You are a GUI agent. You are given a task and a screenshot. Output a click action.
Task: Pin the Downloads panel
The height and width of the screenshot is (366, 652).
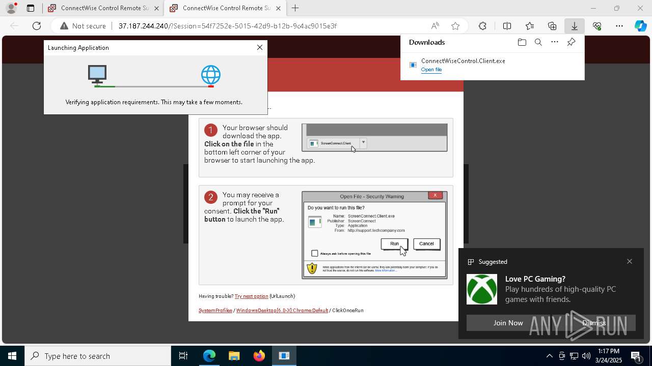pyautogui.click(x=571, y=42)
